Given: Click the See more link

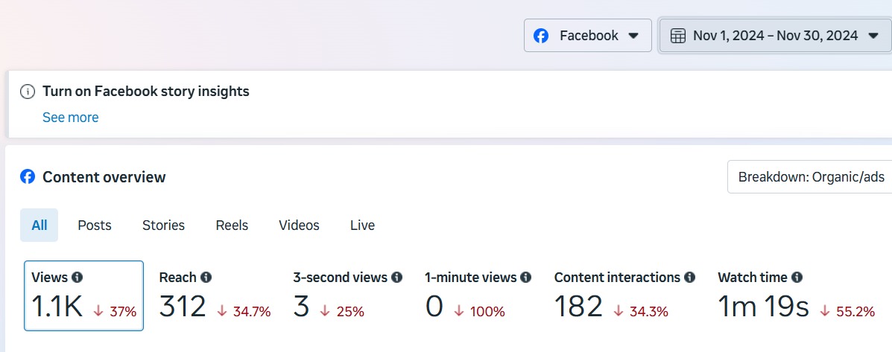Looking at the screenshot, I should click(x=71, y=118).
